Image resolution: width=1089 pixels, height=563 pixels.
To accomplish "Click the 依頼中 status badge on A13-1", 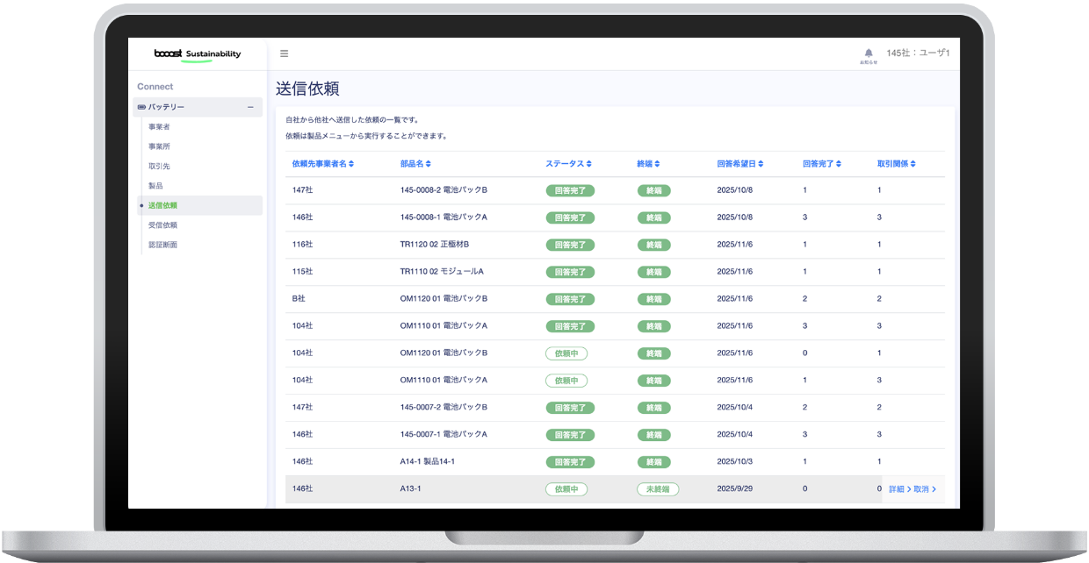I will (x=566, y=489).
